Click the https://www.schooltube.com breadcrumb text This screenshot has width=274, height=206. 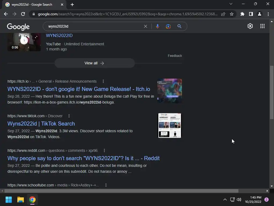coord(31,185)
